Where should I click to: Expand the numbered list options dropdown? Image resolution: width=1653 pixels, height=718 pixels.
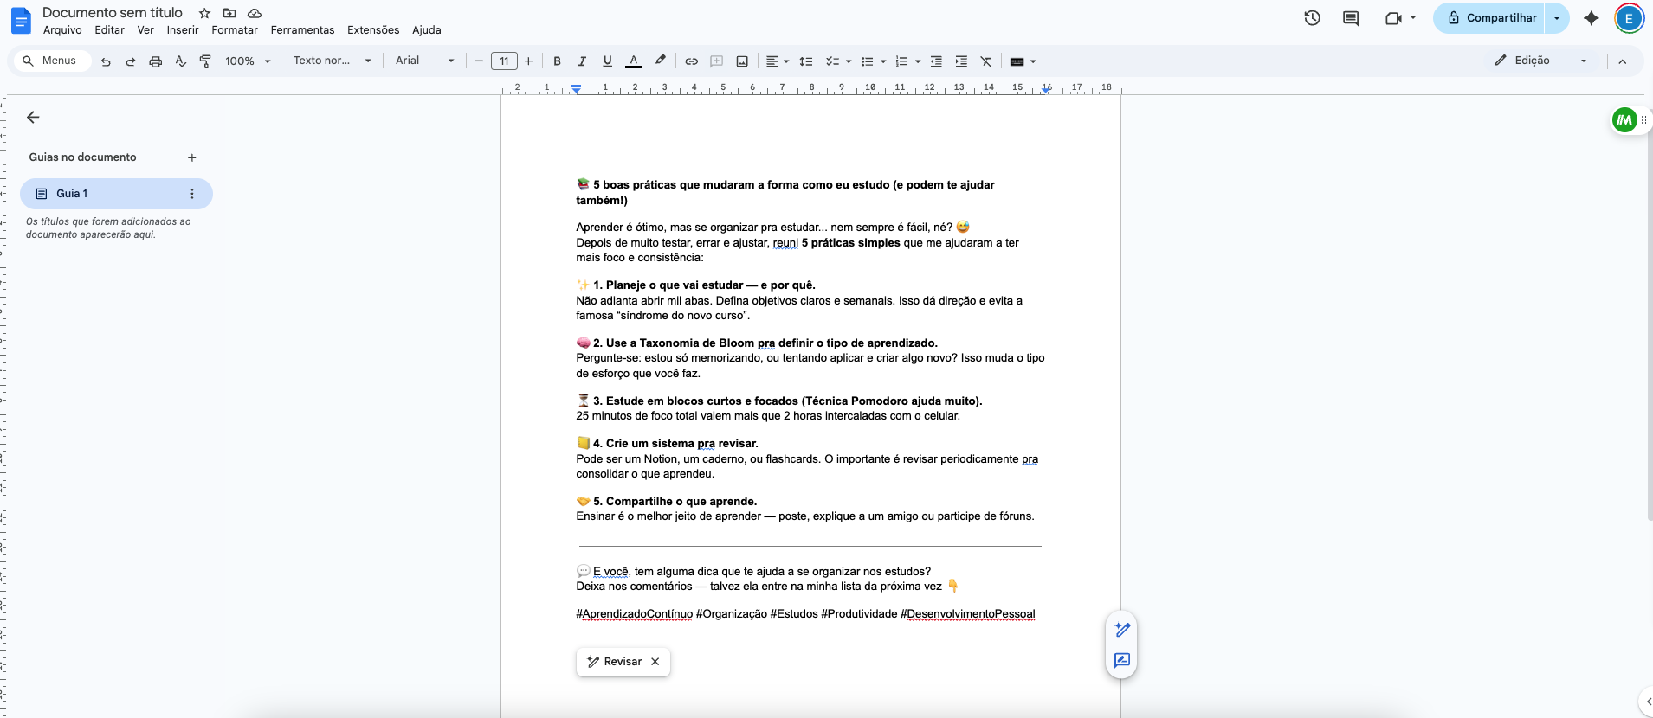click(918, 61)
